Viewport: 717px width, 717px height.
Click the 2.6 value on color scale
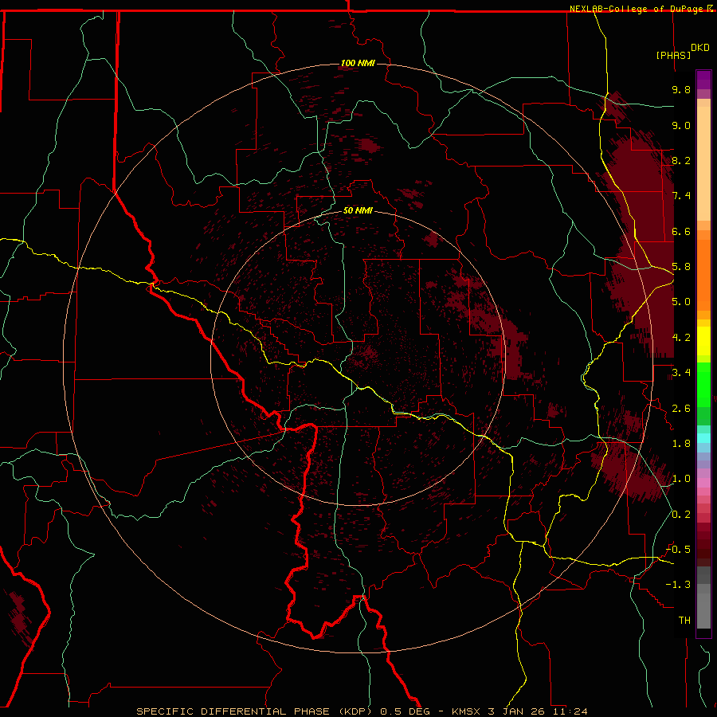[681, 409]
